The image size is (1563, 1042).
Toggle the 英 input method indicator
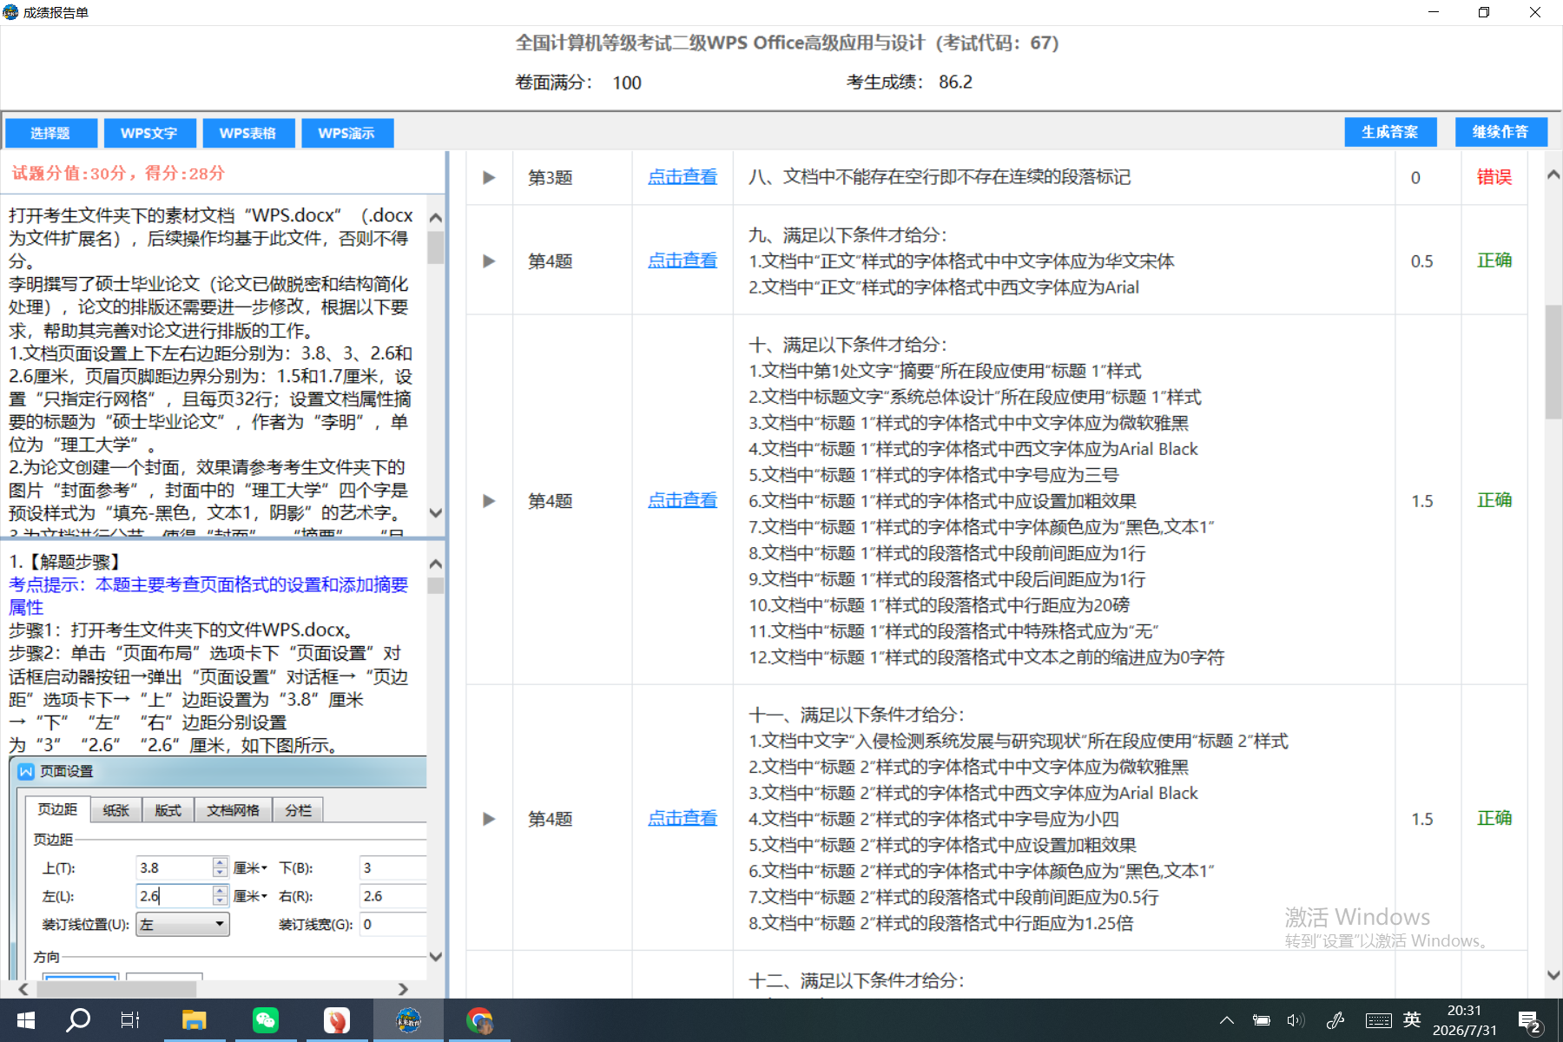click(x=1413, y=1020)
